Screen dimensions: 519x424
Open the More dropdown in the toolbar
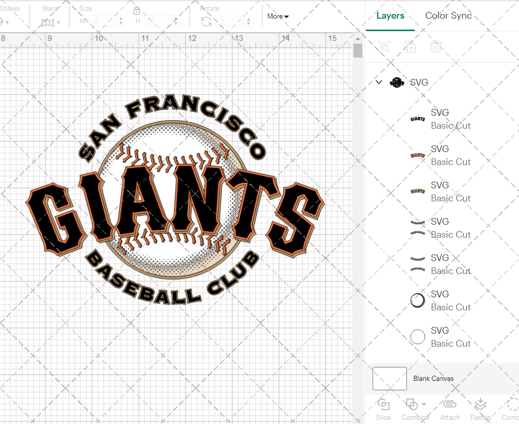[278, 16]
